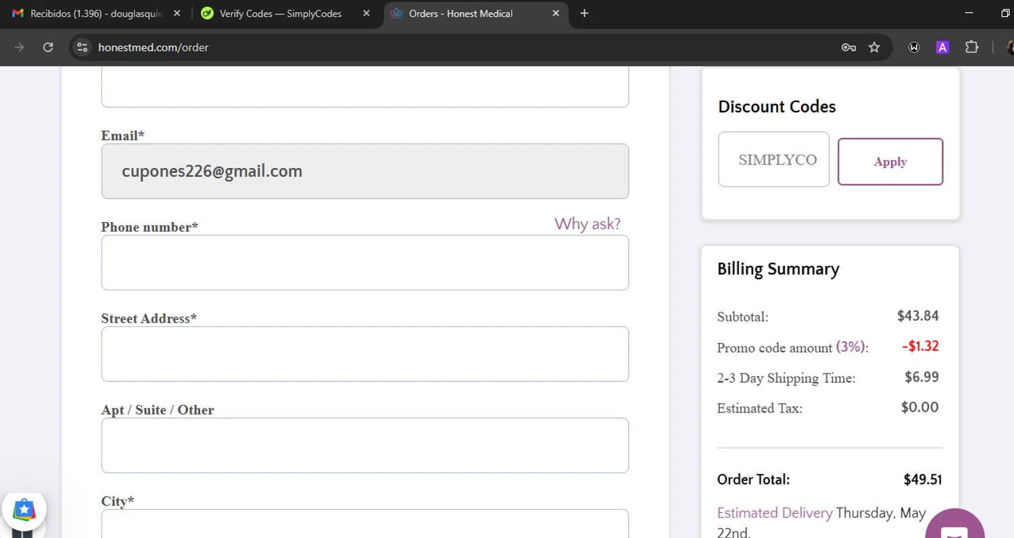Bookmark this page with star icon
1014x538 pixels.
(874, 47)
